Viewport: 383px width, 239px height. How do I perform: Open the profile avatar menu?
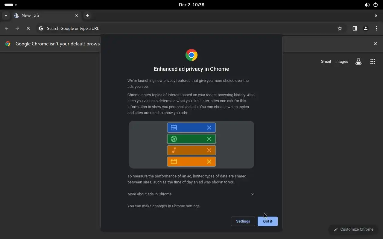365,28
